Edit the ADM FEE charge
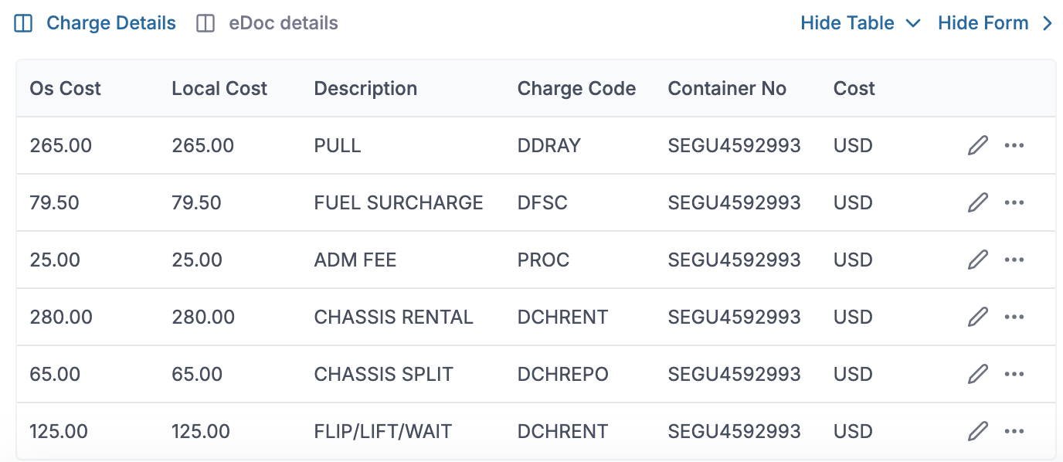Screen dimensions: 1063x462 [x=977, y=260]
